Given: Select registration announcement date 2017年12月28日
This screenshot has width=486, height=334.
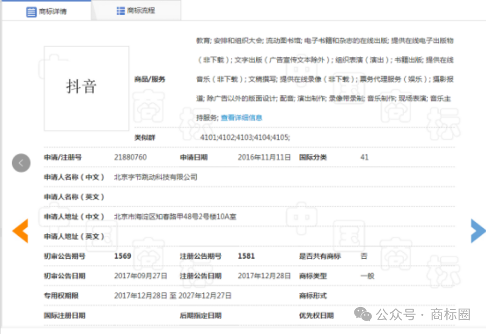Looking at the screenshot, I should click(x=264, y=276).
